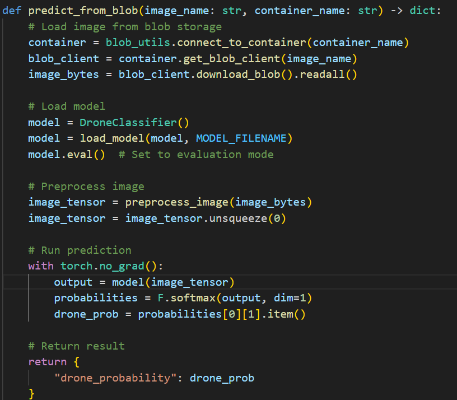Click the 'output' variable being assigned
The height and width of the screenshot is (400, 457).
73,282
